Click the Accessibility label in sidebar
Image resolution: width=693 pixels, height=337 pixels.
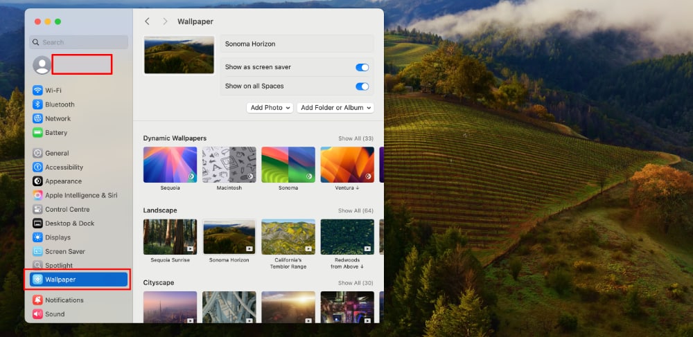point(64,167)
